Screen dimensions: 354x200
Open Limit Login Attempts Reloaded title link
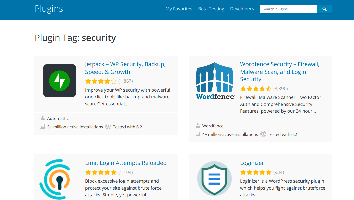tap(126, 163)
